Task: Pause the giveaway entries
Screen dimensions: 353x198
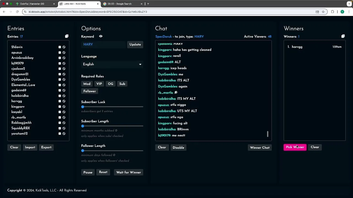Action: click(88, 172)
